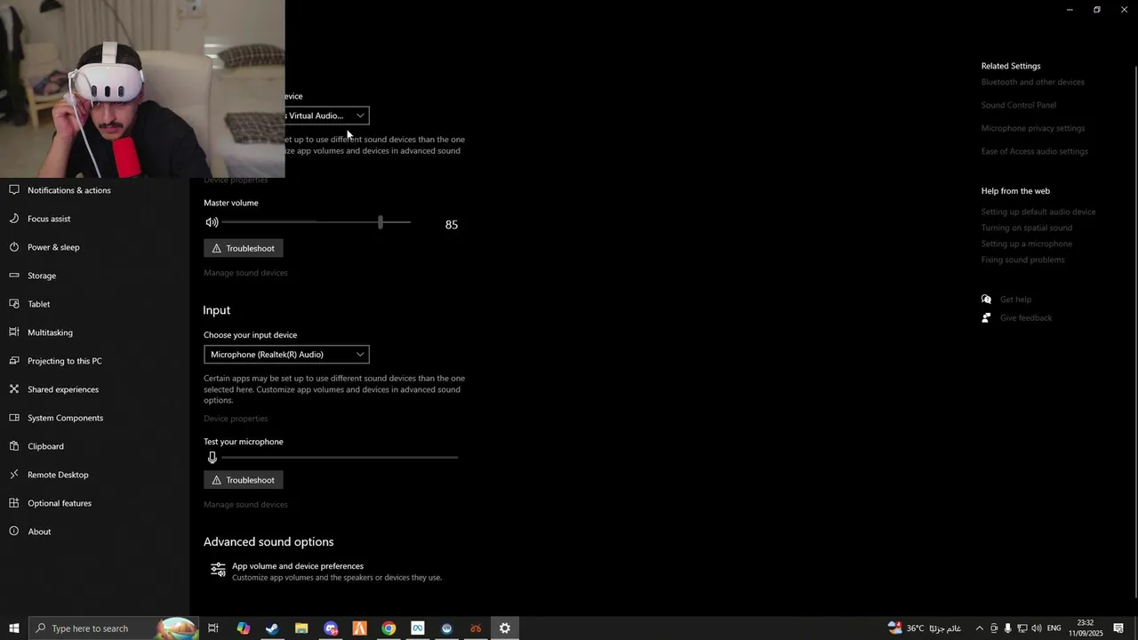Click the taskbar search box

click(113, 628)
